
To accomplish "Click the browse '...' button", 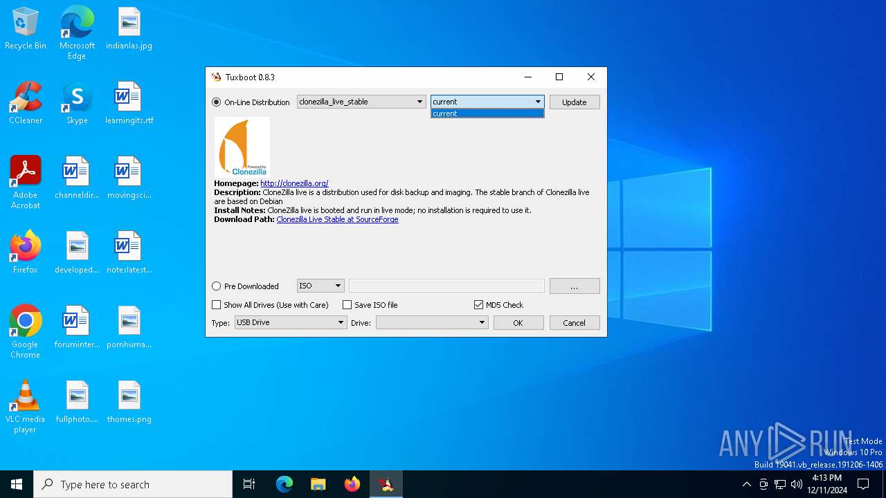I will (575, 286).
